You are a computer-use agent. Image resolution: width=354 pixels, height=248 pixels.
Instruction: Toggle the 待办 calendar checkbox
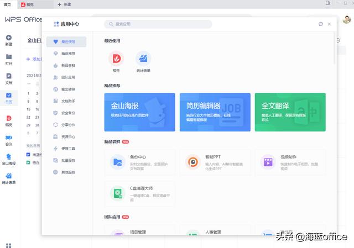click(x=29, y=163)
